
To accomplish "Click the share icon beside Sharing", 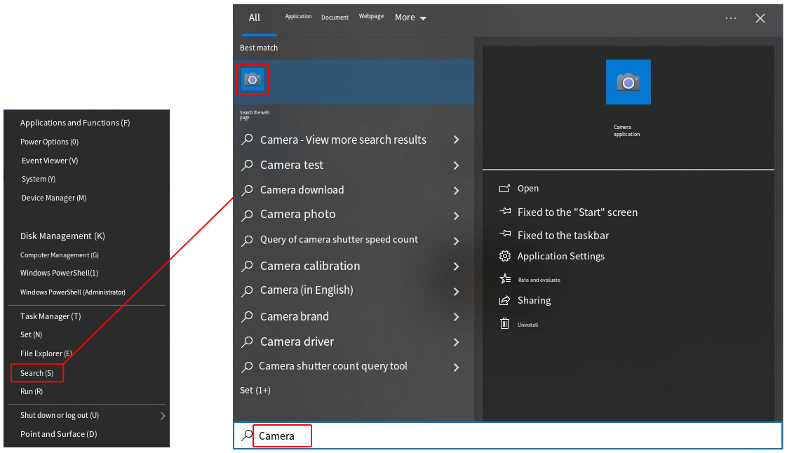I will [x=504, y=301].
